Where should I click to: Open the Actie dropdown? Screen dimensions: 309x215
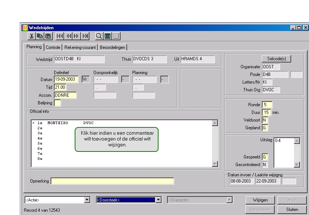coord(87,200)
